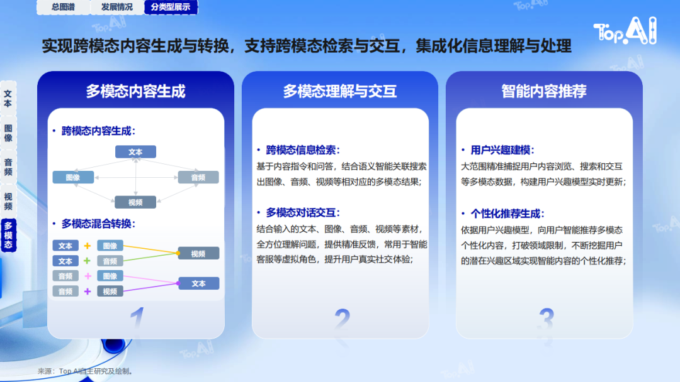Click the 跨模态内容生成 bullet heading

click(98, 131)
